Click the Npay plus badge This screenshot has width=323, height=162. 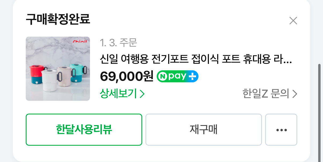coord(177,77)
